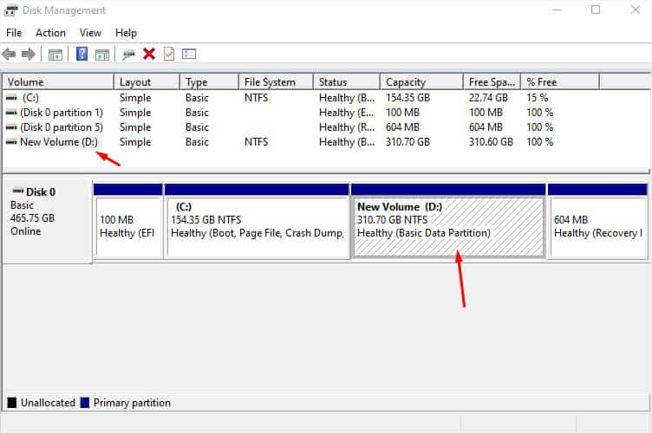Click the red X delete icon

tap(149, 54)
